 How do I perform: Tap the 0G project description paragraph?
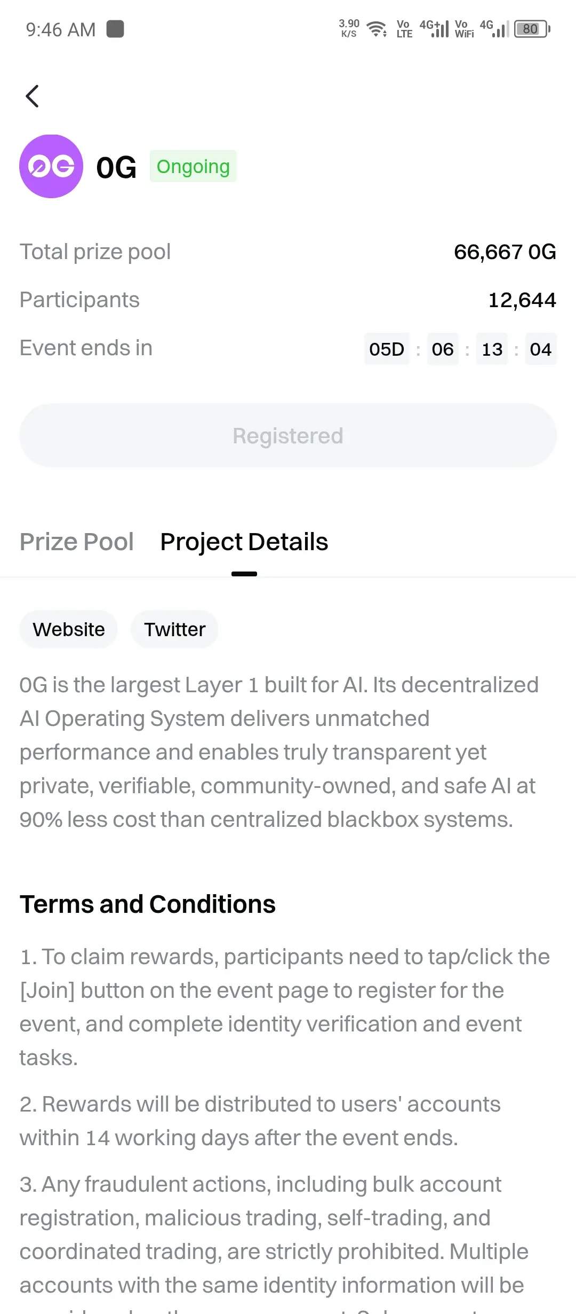pos(279,752)
